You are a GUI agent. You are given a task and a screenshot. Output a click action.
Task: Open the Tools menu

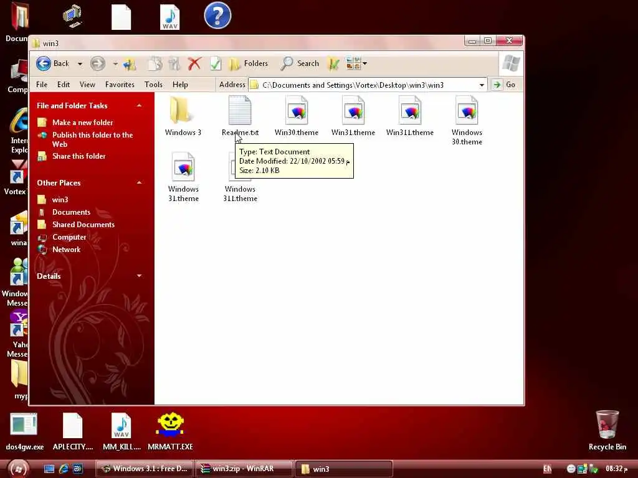coord(153,85)
